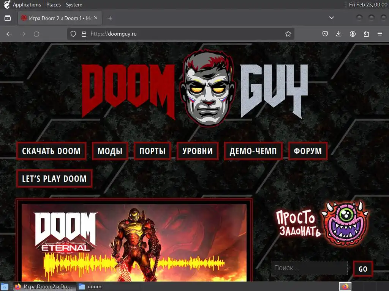Open the Extensions puzzle icon
Viewport: 389px width, 291px height.
coord(366,34)
